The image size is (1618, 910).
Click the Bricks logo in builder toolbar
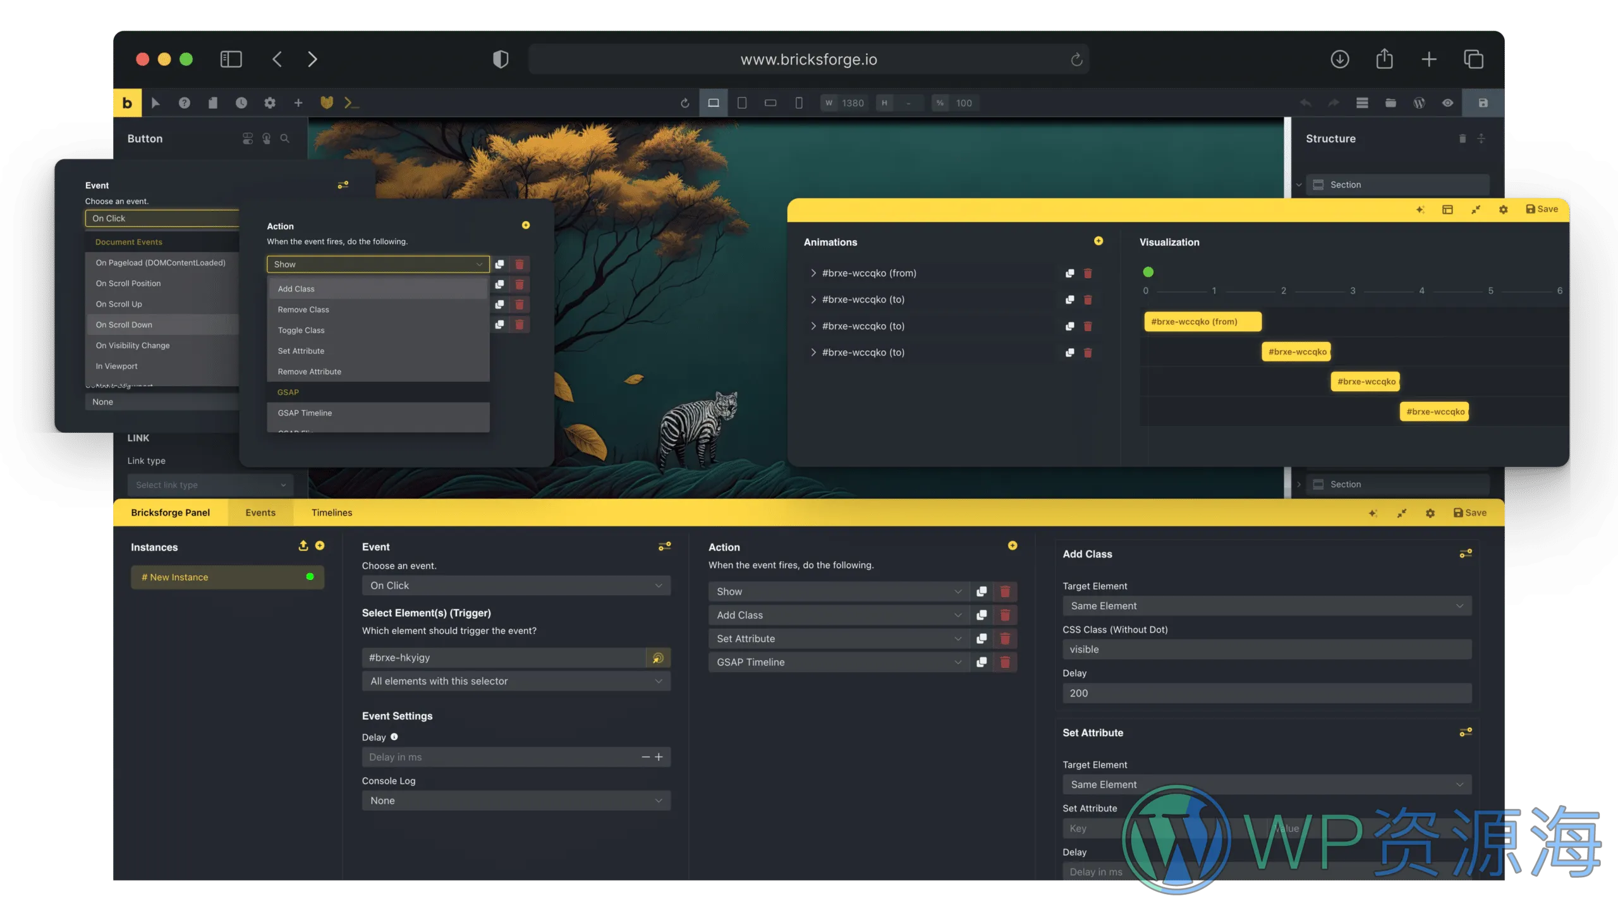pyautogui.click(x=128, y=102)
